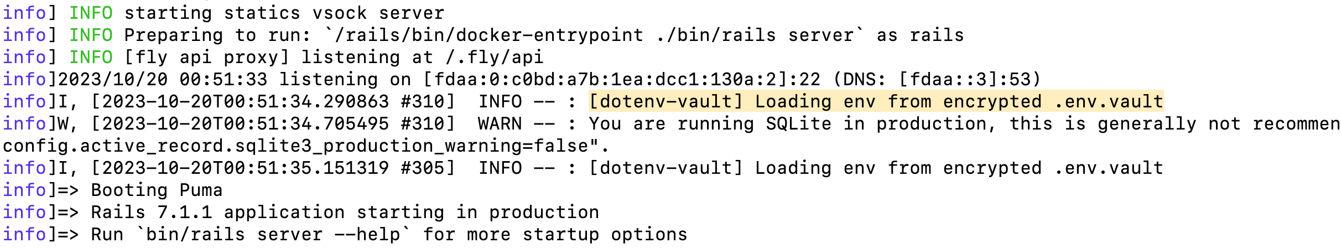The height and width of the screenshot is (248, 1341).
Task: Click the /.fly/api path text
Action: (x=495, y=58)
